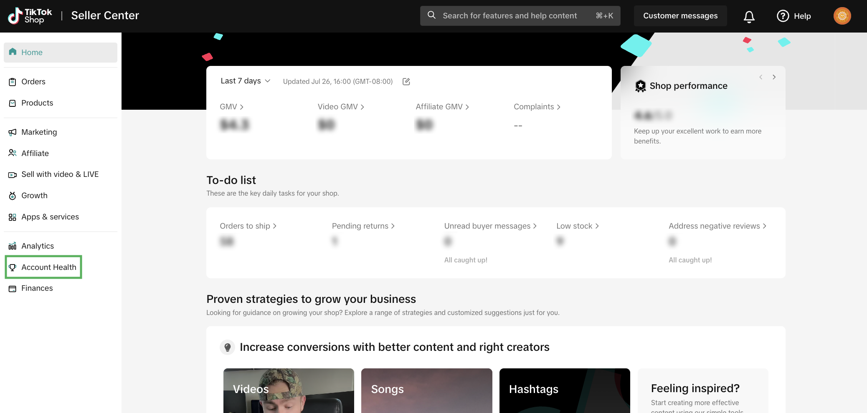867x413 pixels.
Task: Open the Songs thumbnail card
Action: (426, 390)
